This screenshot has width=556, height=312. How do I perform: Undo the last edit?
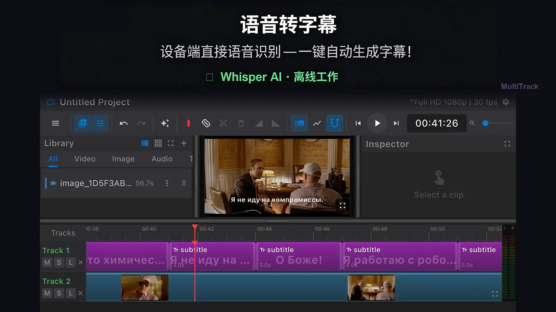click(x=124, y=123)
